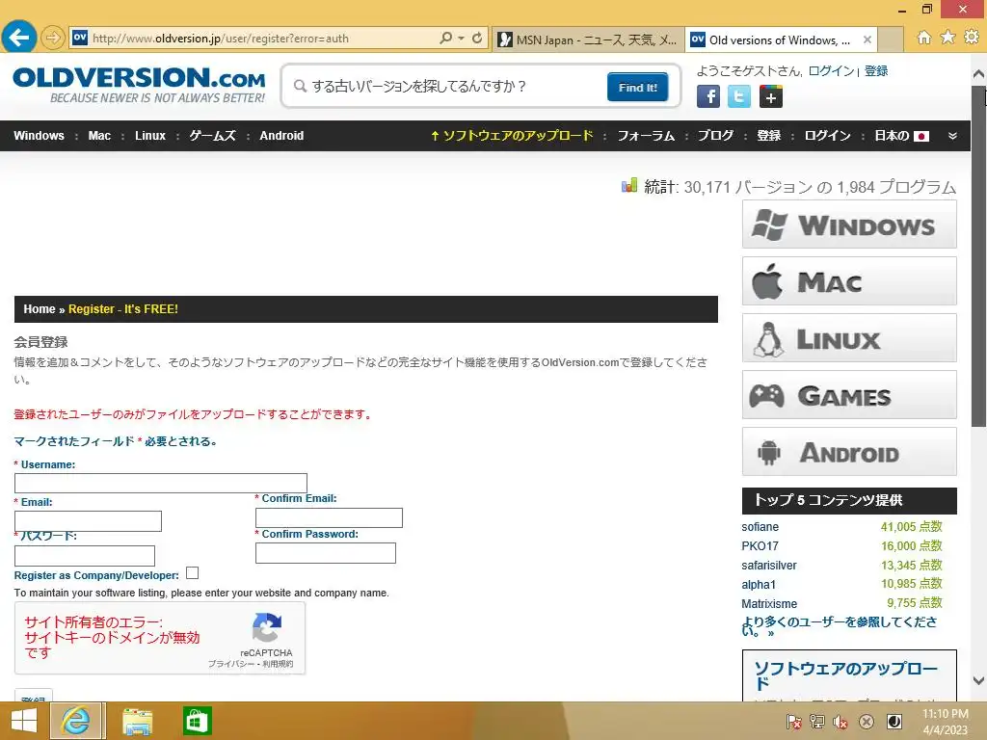Click the refresh icon in address bar
This screenshot has height=740, width=987.
477,38
